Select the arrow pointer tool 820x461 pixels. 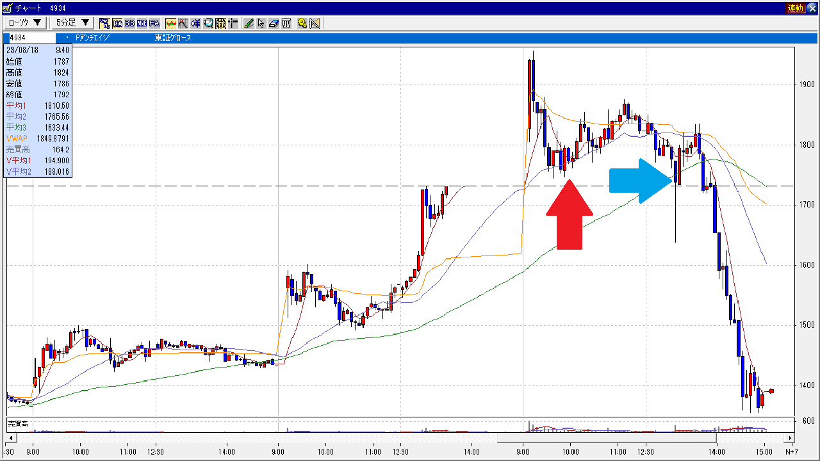point(261,24)
